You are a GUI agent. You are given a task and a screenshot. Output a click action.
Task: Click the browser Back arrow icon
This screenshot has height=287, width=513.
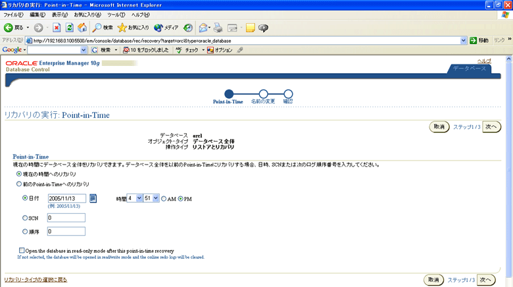8,28
